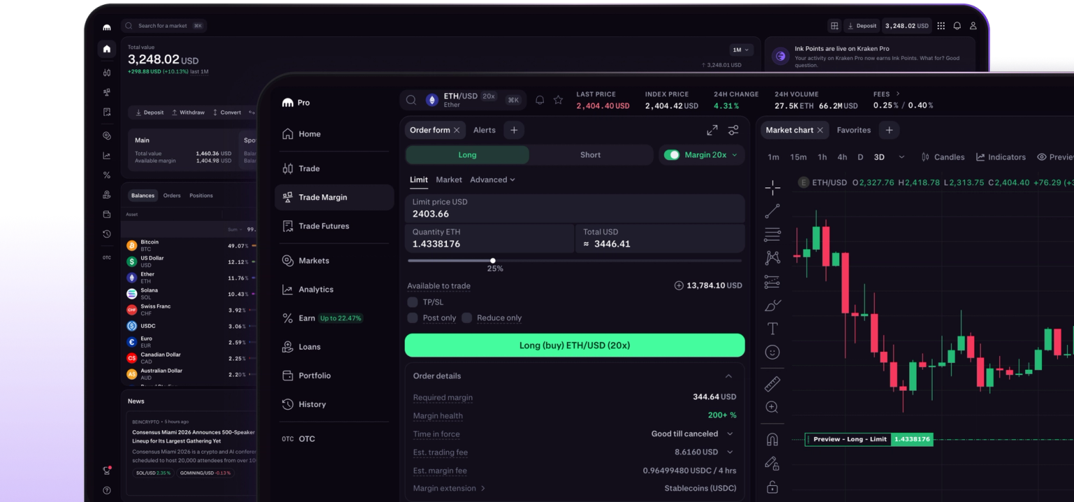The height and width of the screenshot is (502, 1074).
Task: Switch to Alerts tab
Action: [x=484, y=130]
